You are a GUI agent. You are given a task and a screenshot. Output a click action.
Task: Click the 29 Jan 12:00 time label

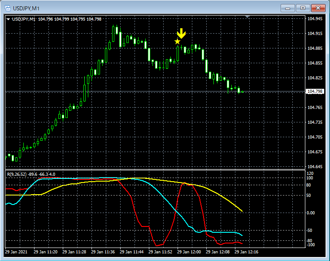coord(189,252)
